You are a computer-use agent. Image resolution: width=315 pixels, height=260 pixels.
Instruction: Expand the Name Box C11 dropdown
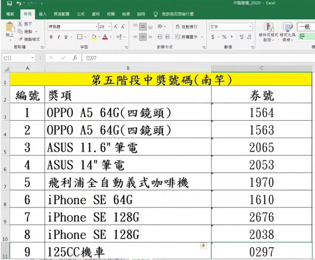pyautogui.click(x=32, y=58)
